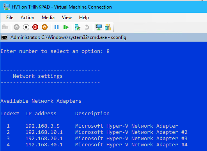Image resolution: width=207 pixels, height=151 pixels.
Task: Click the grey Start power icon
Action: [16, 27]
